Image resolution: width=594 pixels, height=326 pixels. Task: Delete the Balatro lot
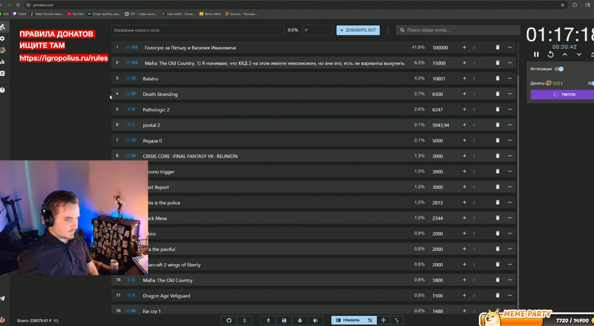pyautogui.click(x=497, y=78)
